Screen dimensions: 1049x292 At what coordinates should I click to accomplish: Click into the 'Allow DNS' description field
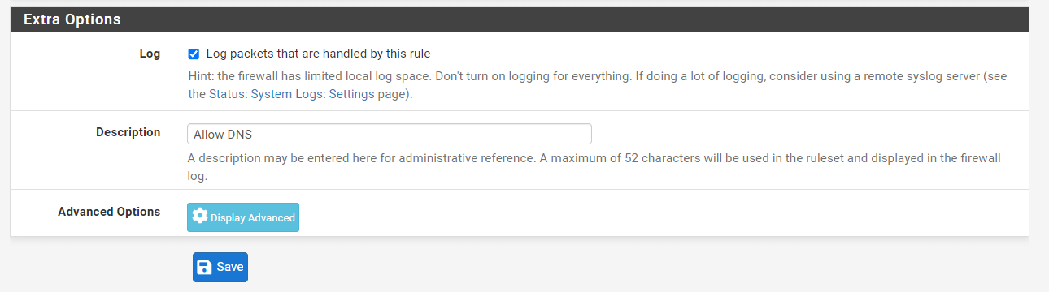click(x=389, y=134)
